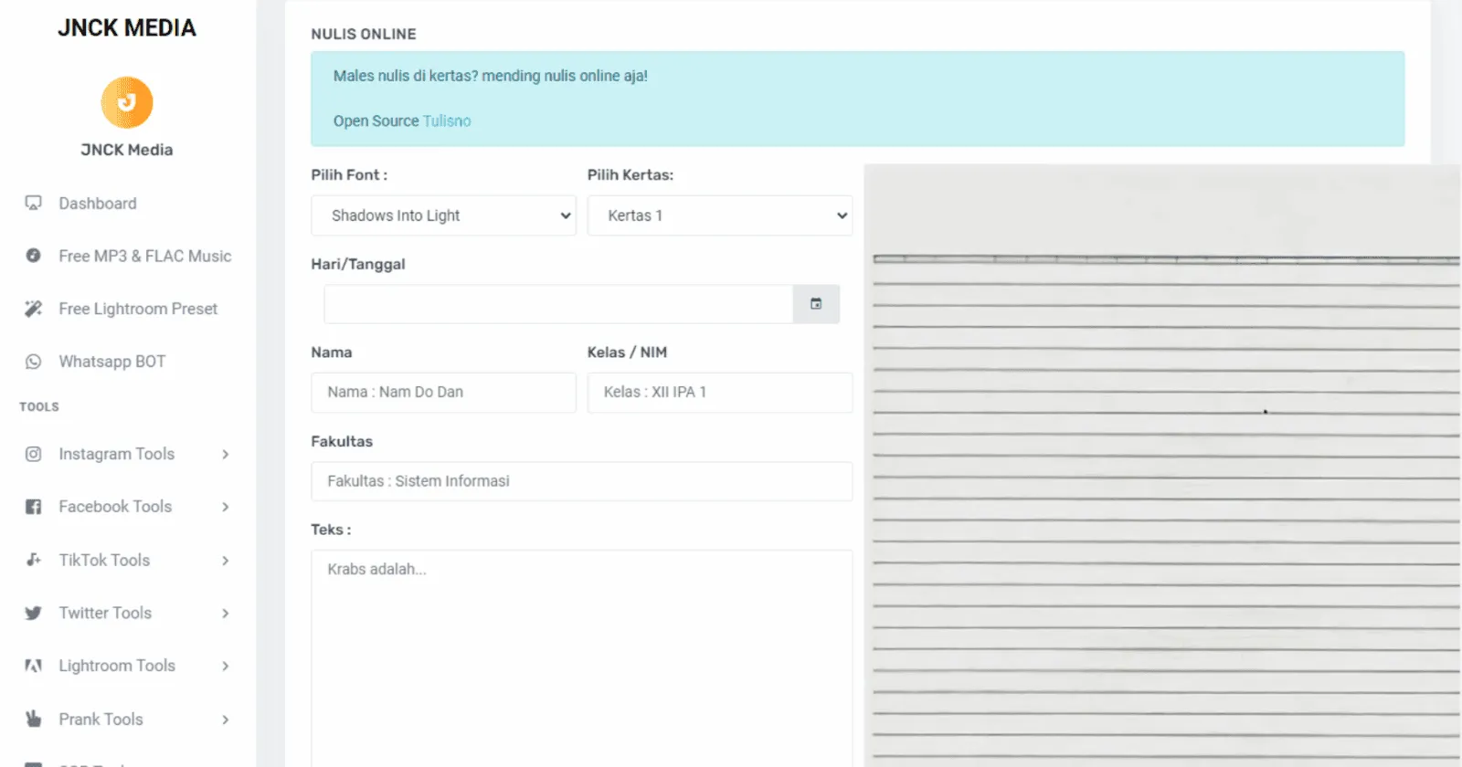Screen dimensions: 1462x767
Task: Click the Facebook Tools icon
Action: tap(34, 507)
